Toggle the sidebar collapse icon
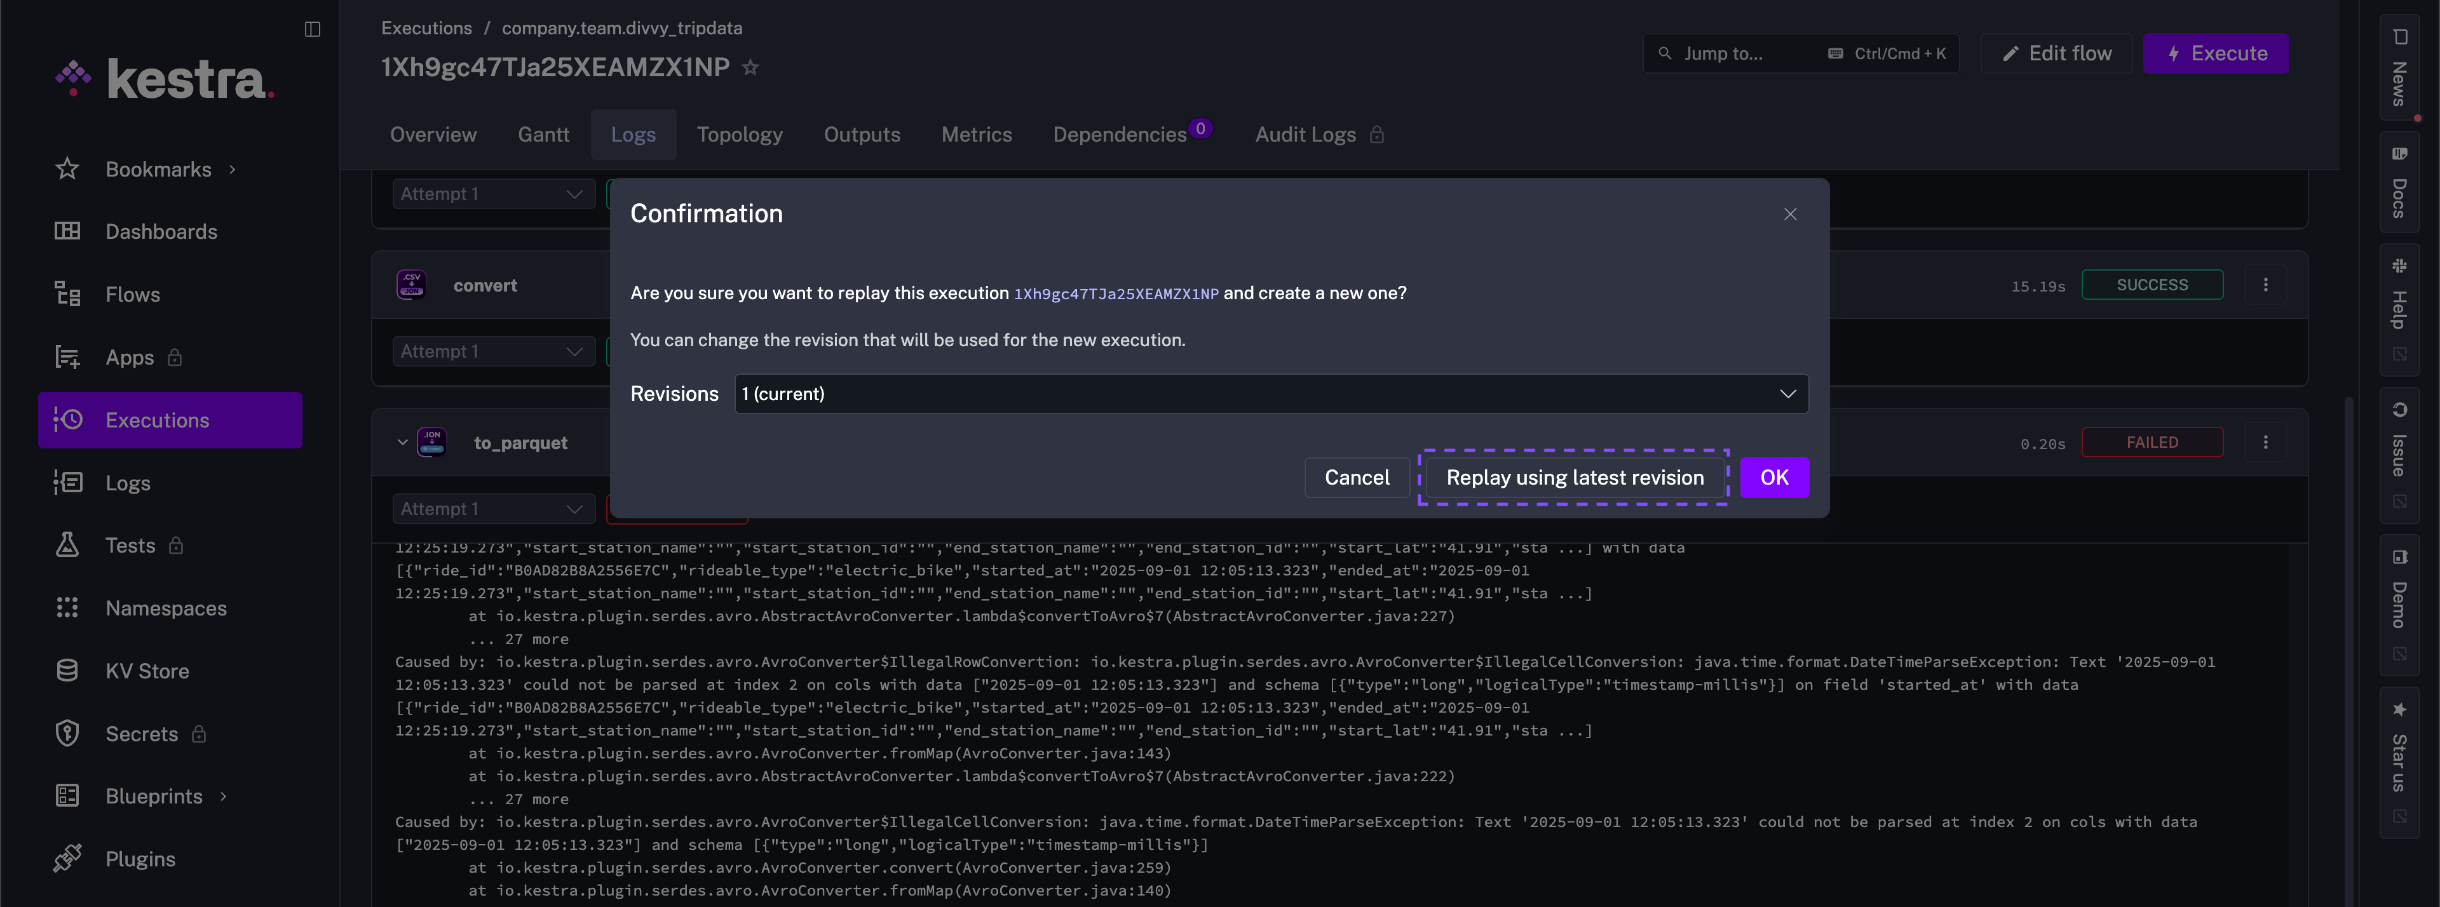2440x907 pixels. (313, 29)
